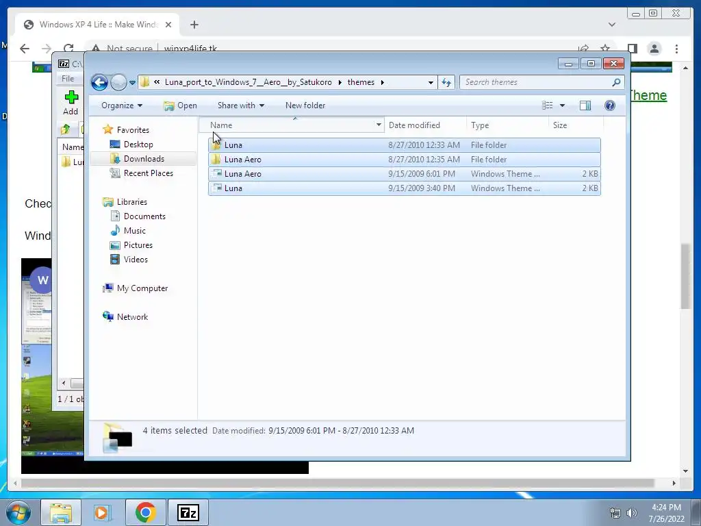The height and width of the screenshot is (526, 701).
Task: Click the Open button in Explorer toolbar
Action: 180,105
